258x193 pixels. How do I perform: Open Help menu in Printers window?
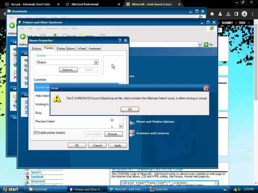(74, 28)
